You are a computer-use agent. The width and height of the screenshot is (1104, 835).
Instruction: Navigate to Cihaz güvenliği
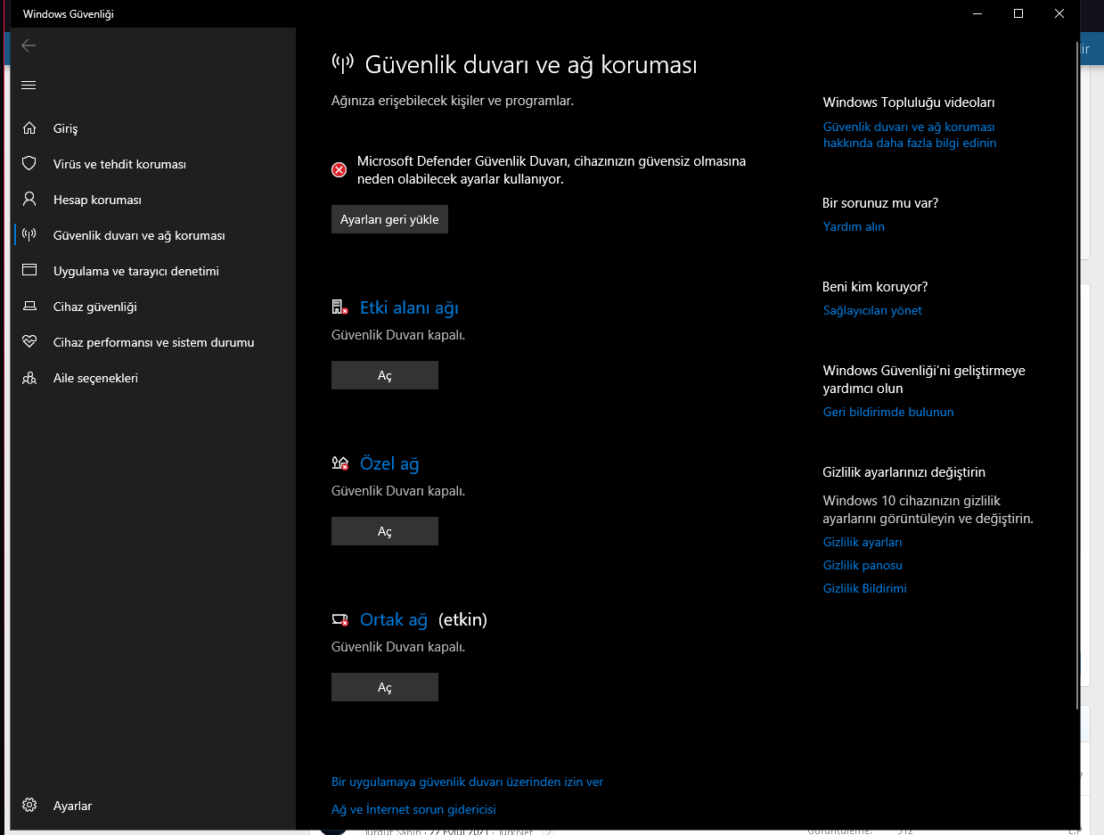(x=154, y=307)
